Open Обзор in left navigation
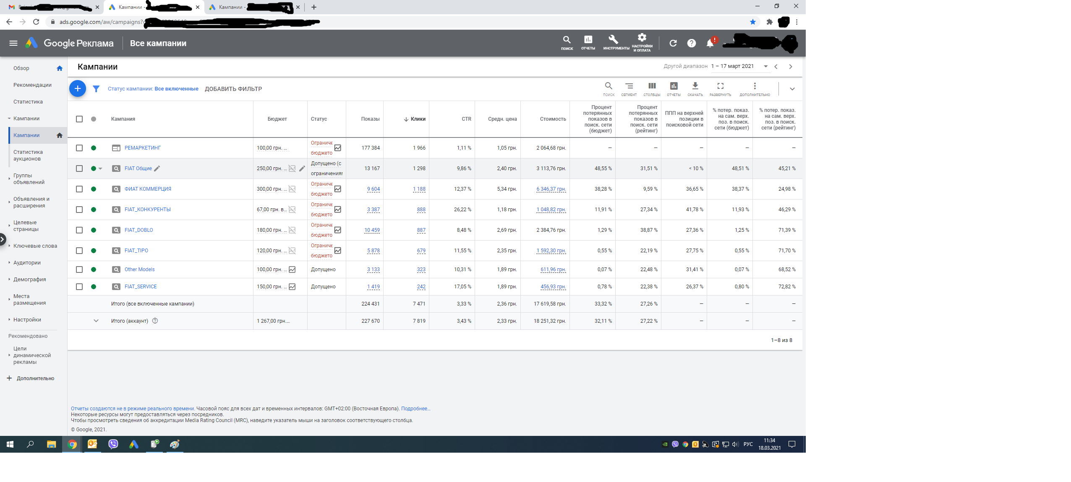Image resolution: width=1071 pixels, height=482 pixels. (21, 68)
